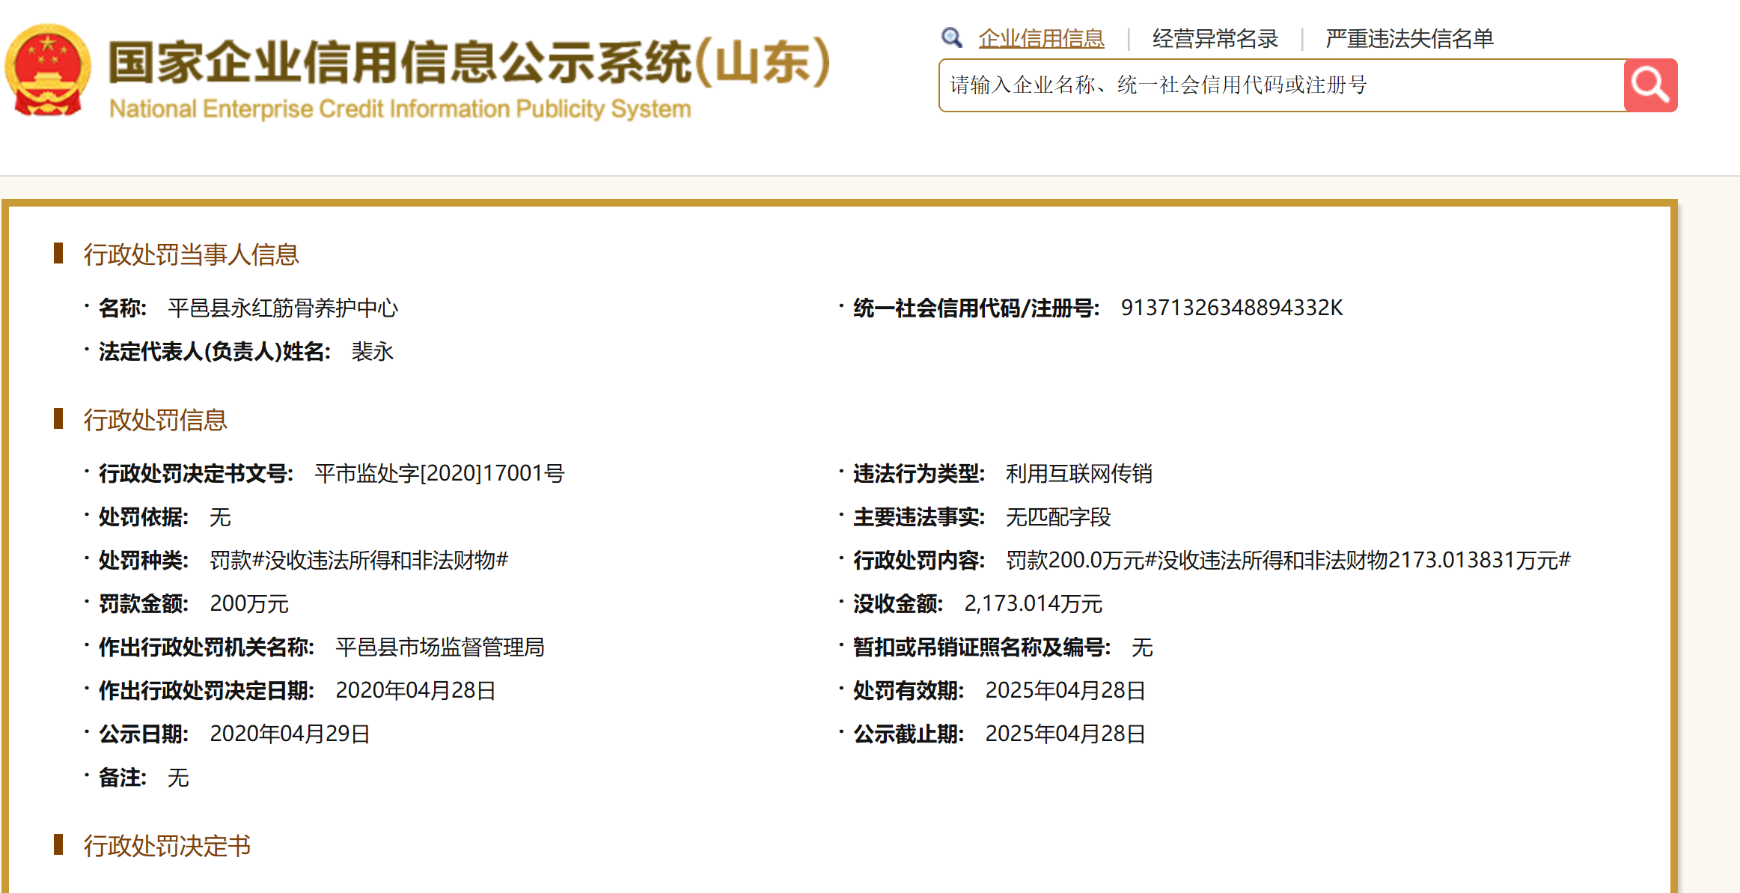Click legal representative name 裴永
1740x893 pixels.
click(x=373, y=351)
